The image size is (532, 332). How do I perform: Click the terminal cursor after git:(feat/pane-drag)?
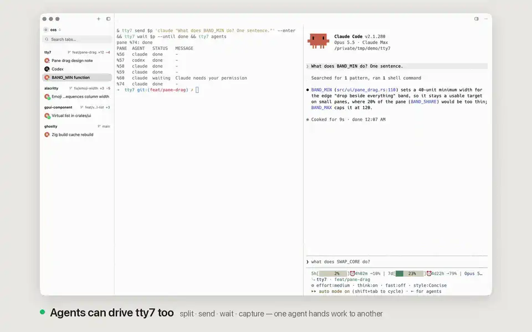tap(197, 90)
